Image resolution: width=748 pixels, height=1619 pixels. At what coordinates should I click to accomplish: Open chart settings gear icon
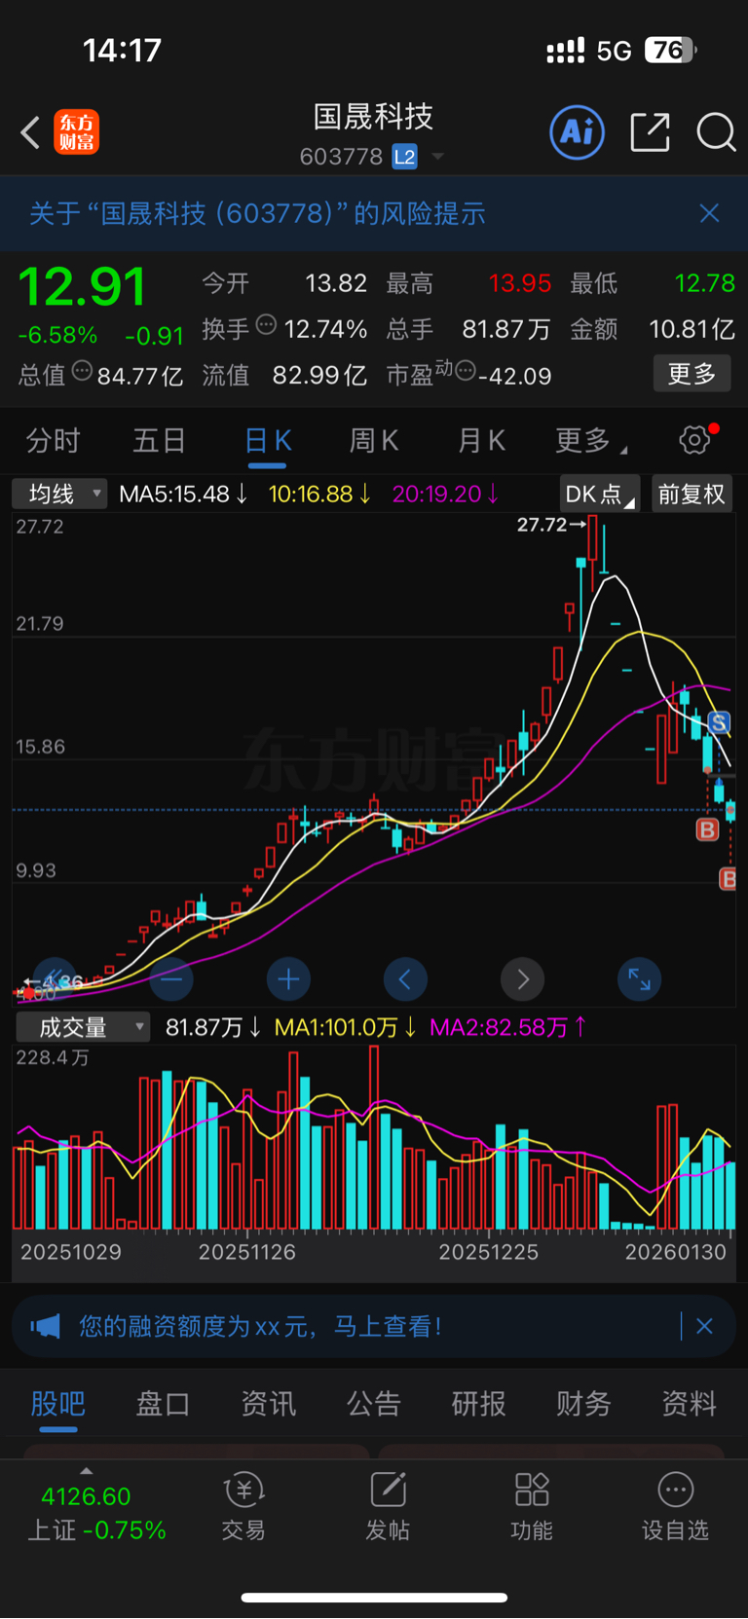(694, 440)
